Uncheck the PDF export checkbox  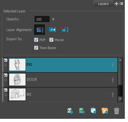click(x=36, y=40)
